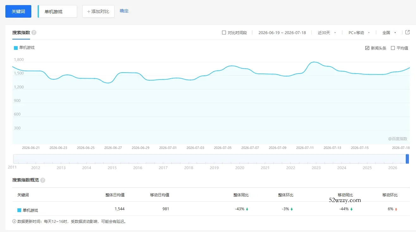The width and height of the screenshot is (416, 232).
Task: Click 单机游戏 color swatch in overview table
Action: pos(19,210)
